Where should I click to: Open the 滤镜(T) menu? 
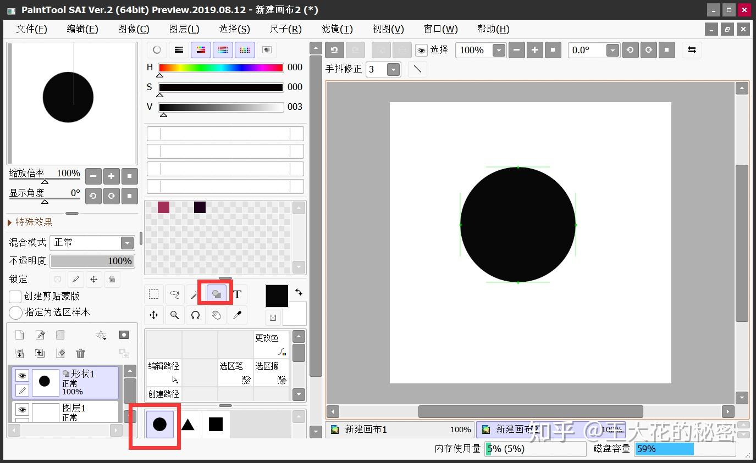[x=336, y=29]
